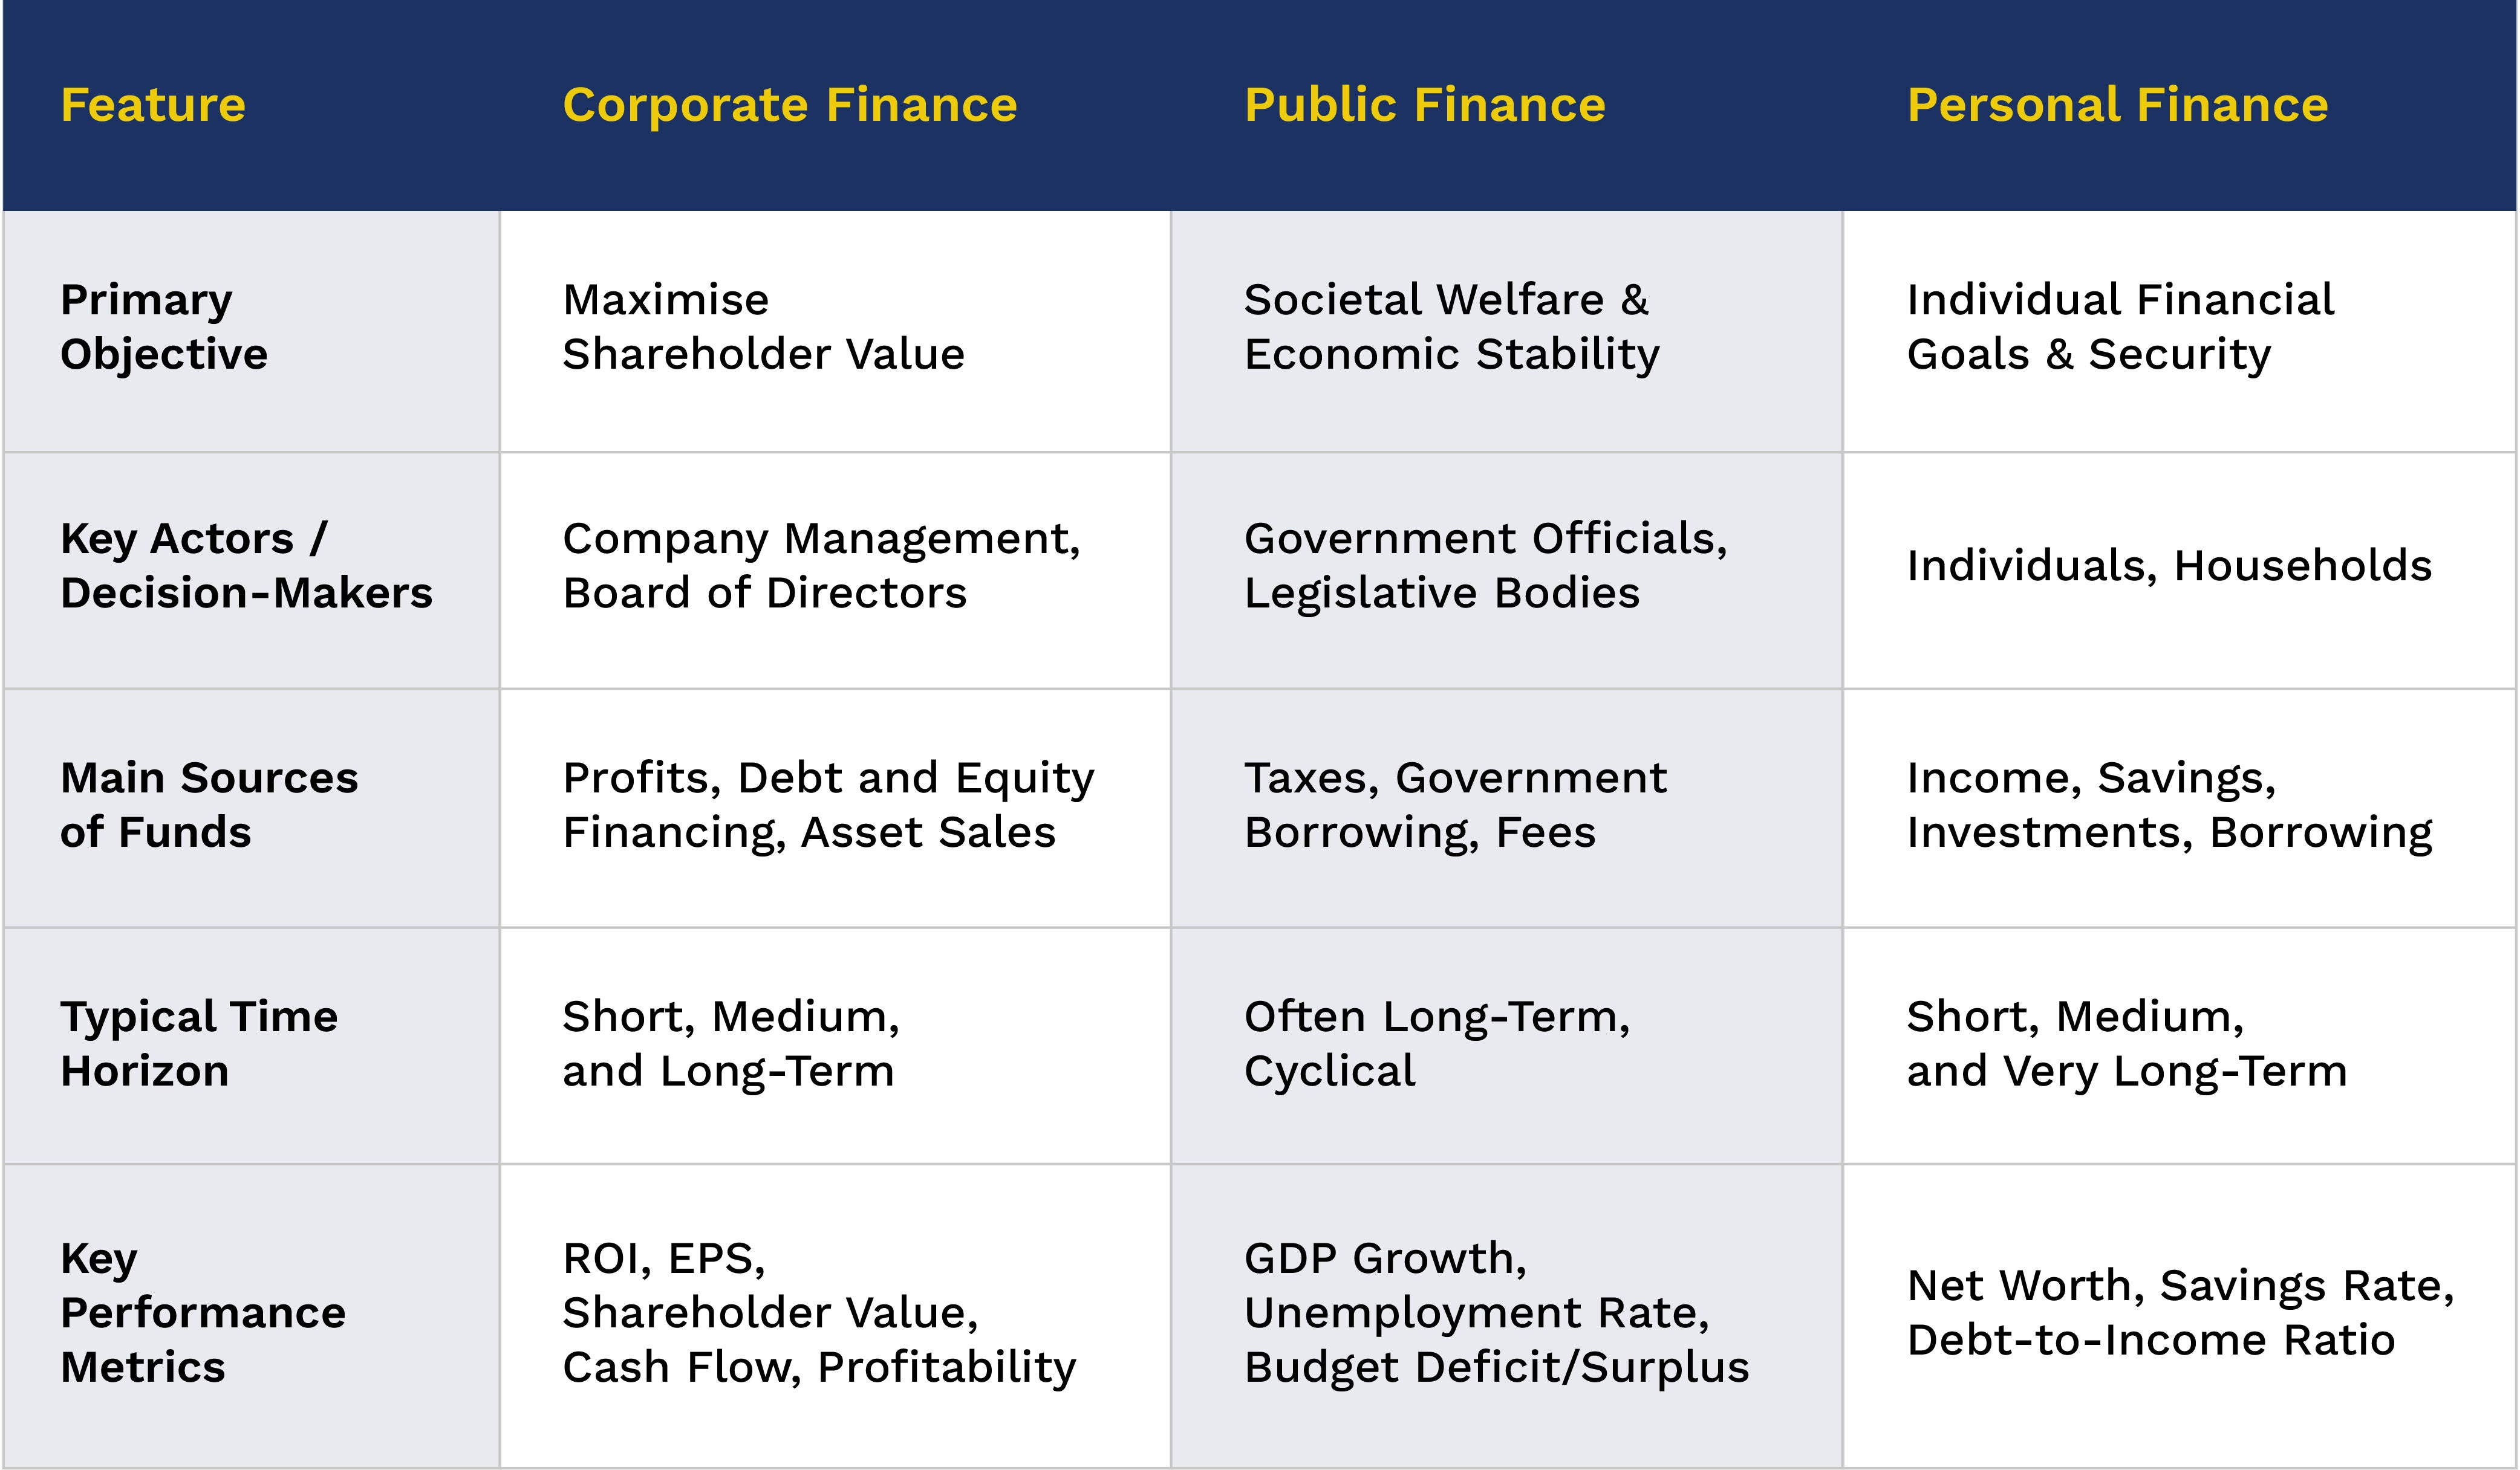Click the Primary Objective row label
This screenshot has height=1470, width=2520.
[164, 327]
